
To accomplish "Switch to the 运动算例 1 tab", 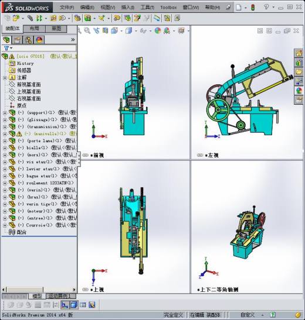I will 61,296.
